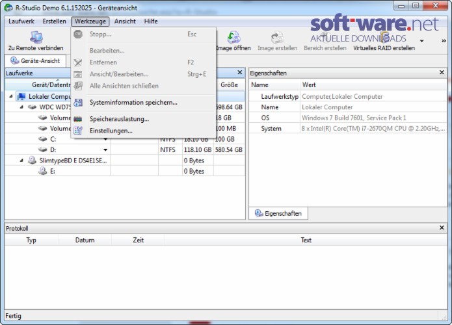
Task: Select the OS property value Windows 7
Action: (x=354, y=118)
